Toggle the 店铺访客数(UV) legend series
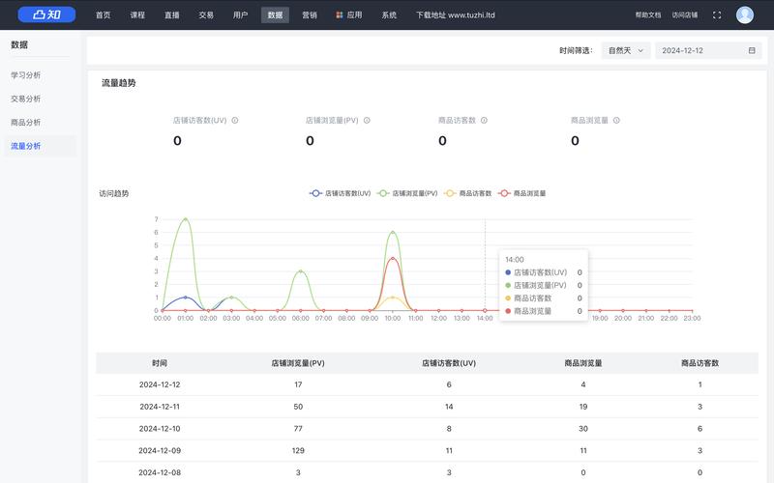This screenshot has width=774, height=483. 340,193
